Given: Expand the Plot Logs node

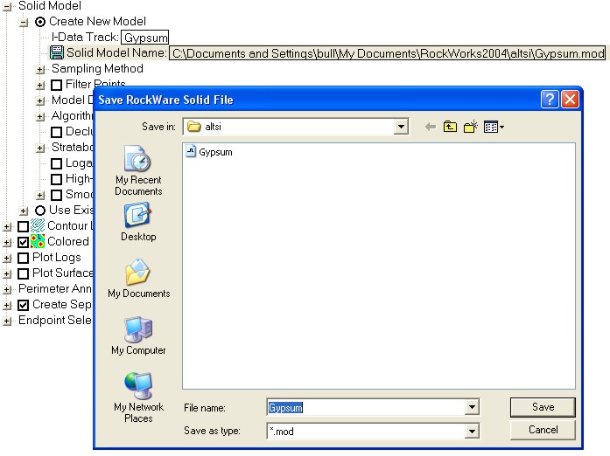Looking at the screenshot, I should [7, 258].
